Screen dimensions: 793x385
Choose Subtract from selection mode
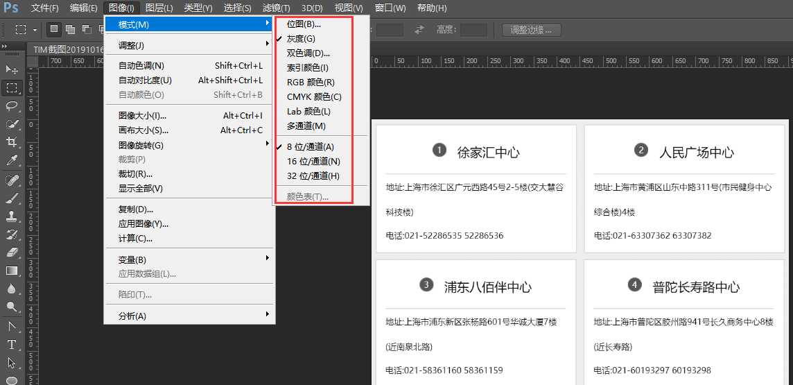tap(87, 29)
